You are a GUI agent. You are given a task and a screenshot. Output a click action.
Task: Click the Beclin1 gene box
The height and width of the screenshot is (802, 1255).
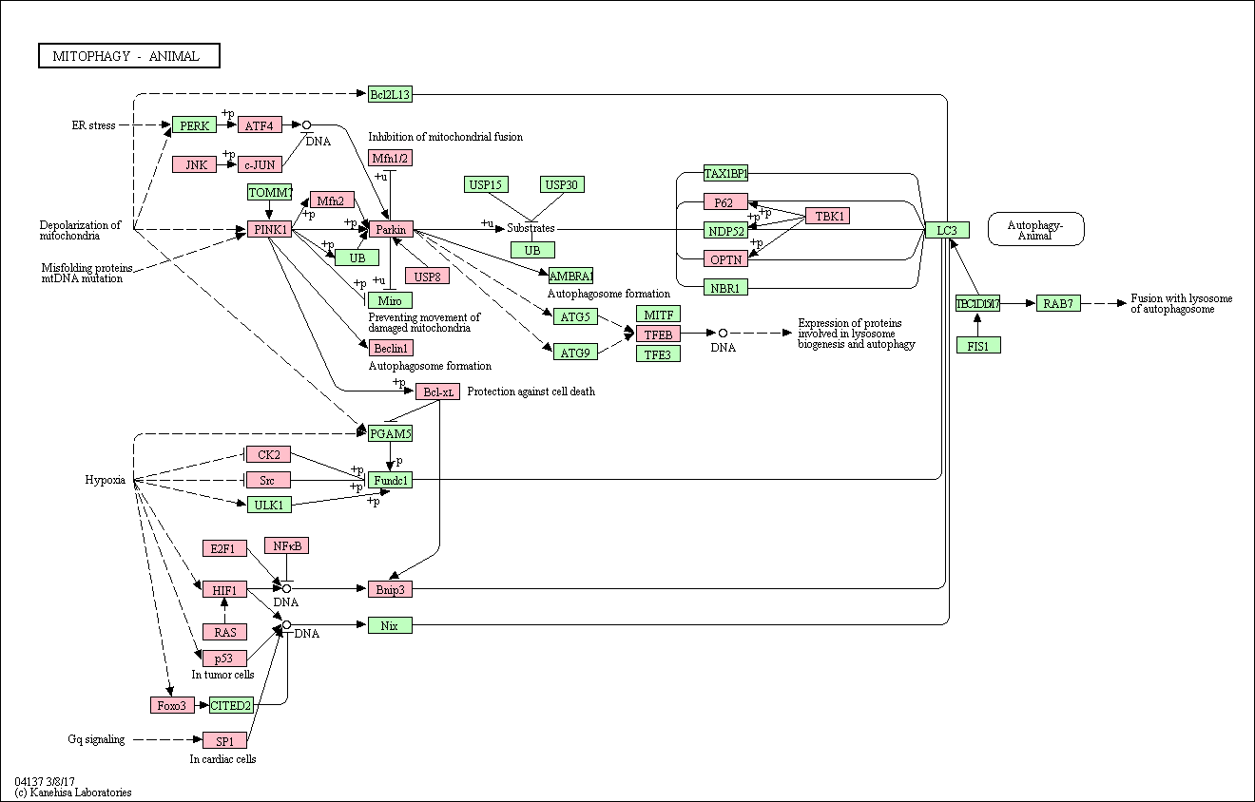[x=391, y=348]
